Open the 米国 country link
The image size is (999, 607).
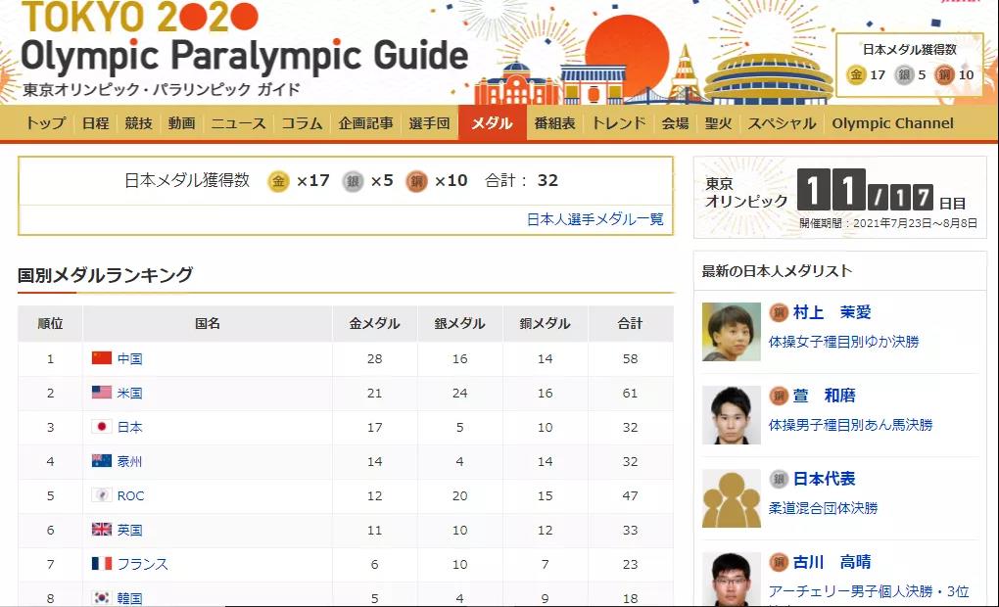tap(130, 393)
